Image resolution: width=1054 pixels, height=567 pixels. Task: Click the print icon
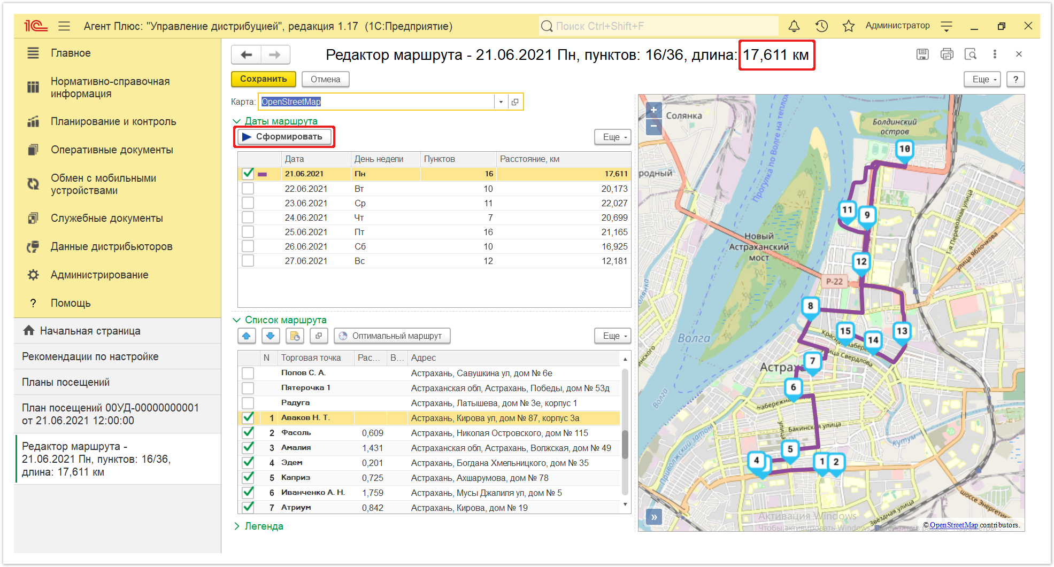click(947, 54)
